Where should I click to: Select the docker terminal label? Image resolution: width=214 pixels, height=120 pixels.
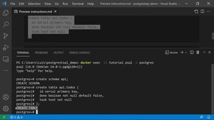pos(172,53)
